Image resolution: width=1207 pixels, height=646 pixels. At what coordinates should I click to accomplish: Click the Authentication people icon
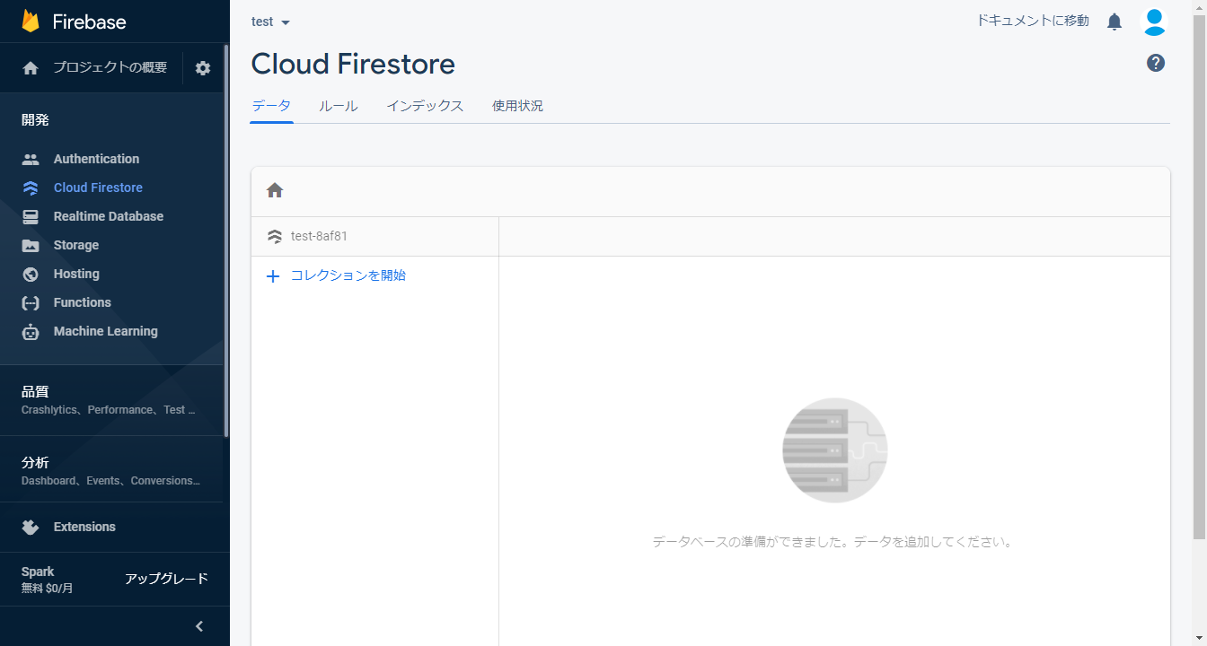[31, 159]
